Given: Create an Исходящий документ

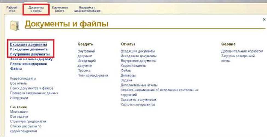Looking at the screenshot, I should 87,63.
